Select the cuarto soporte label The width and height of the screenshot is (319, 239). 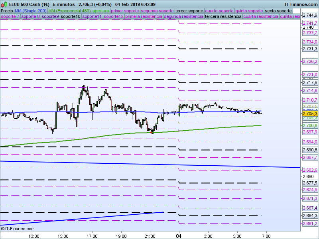[x=219, y=11]
